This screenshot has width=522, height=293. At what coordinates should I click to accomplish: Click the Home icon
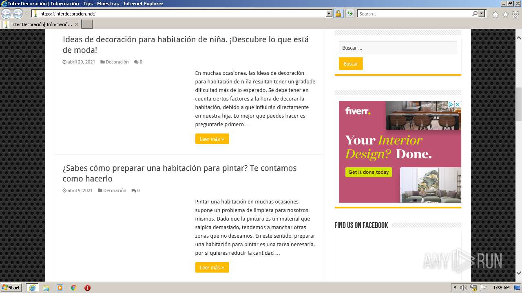coord(495,14)
